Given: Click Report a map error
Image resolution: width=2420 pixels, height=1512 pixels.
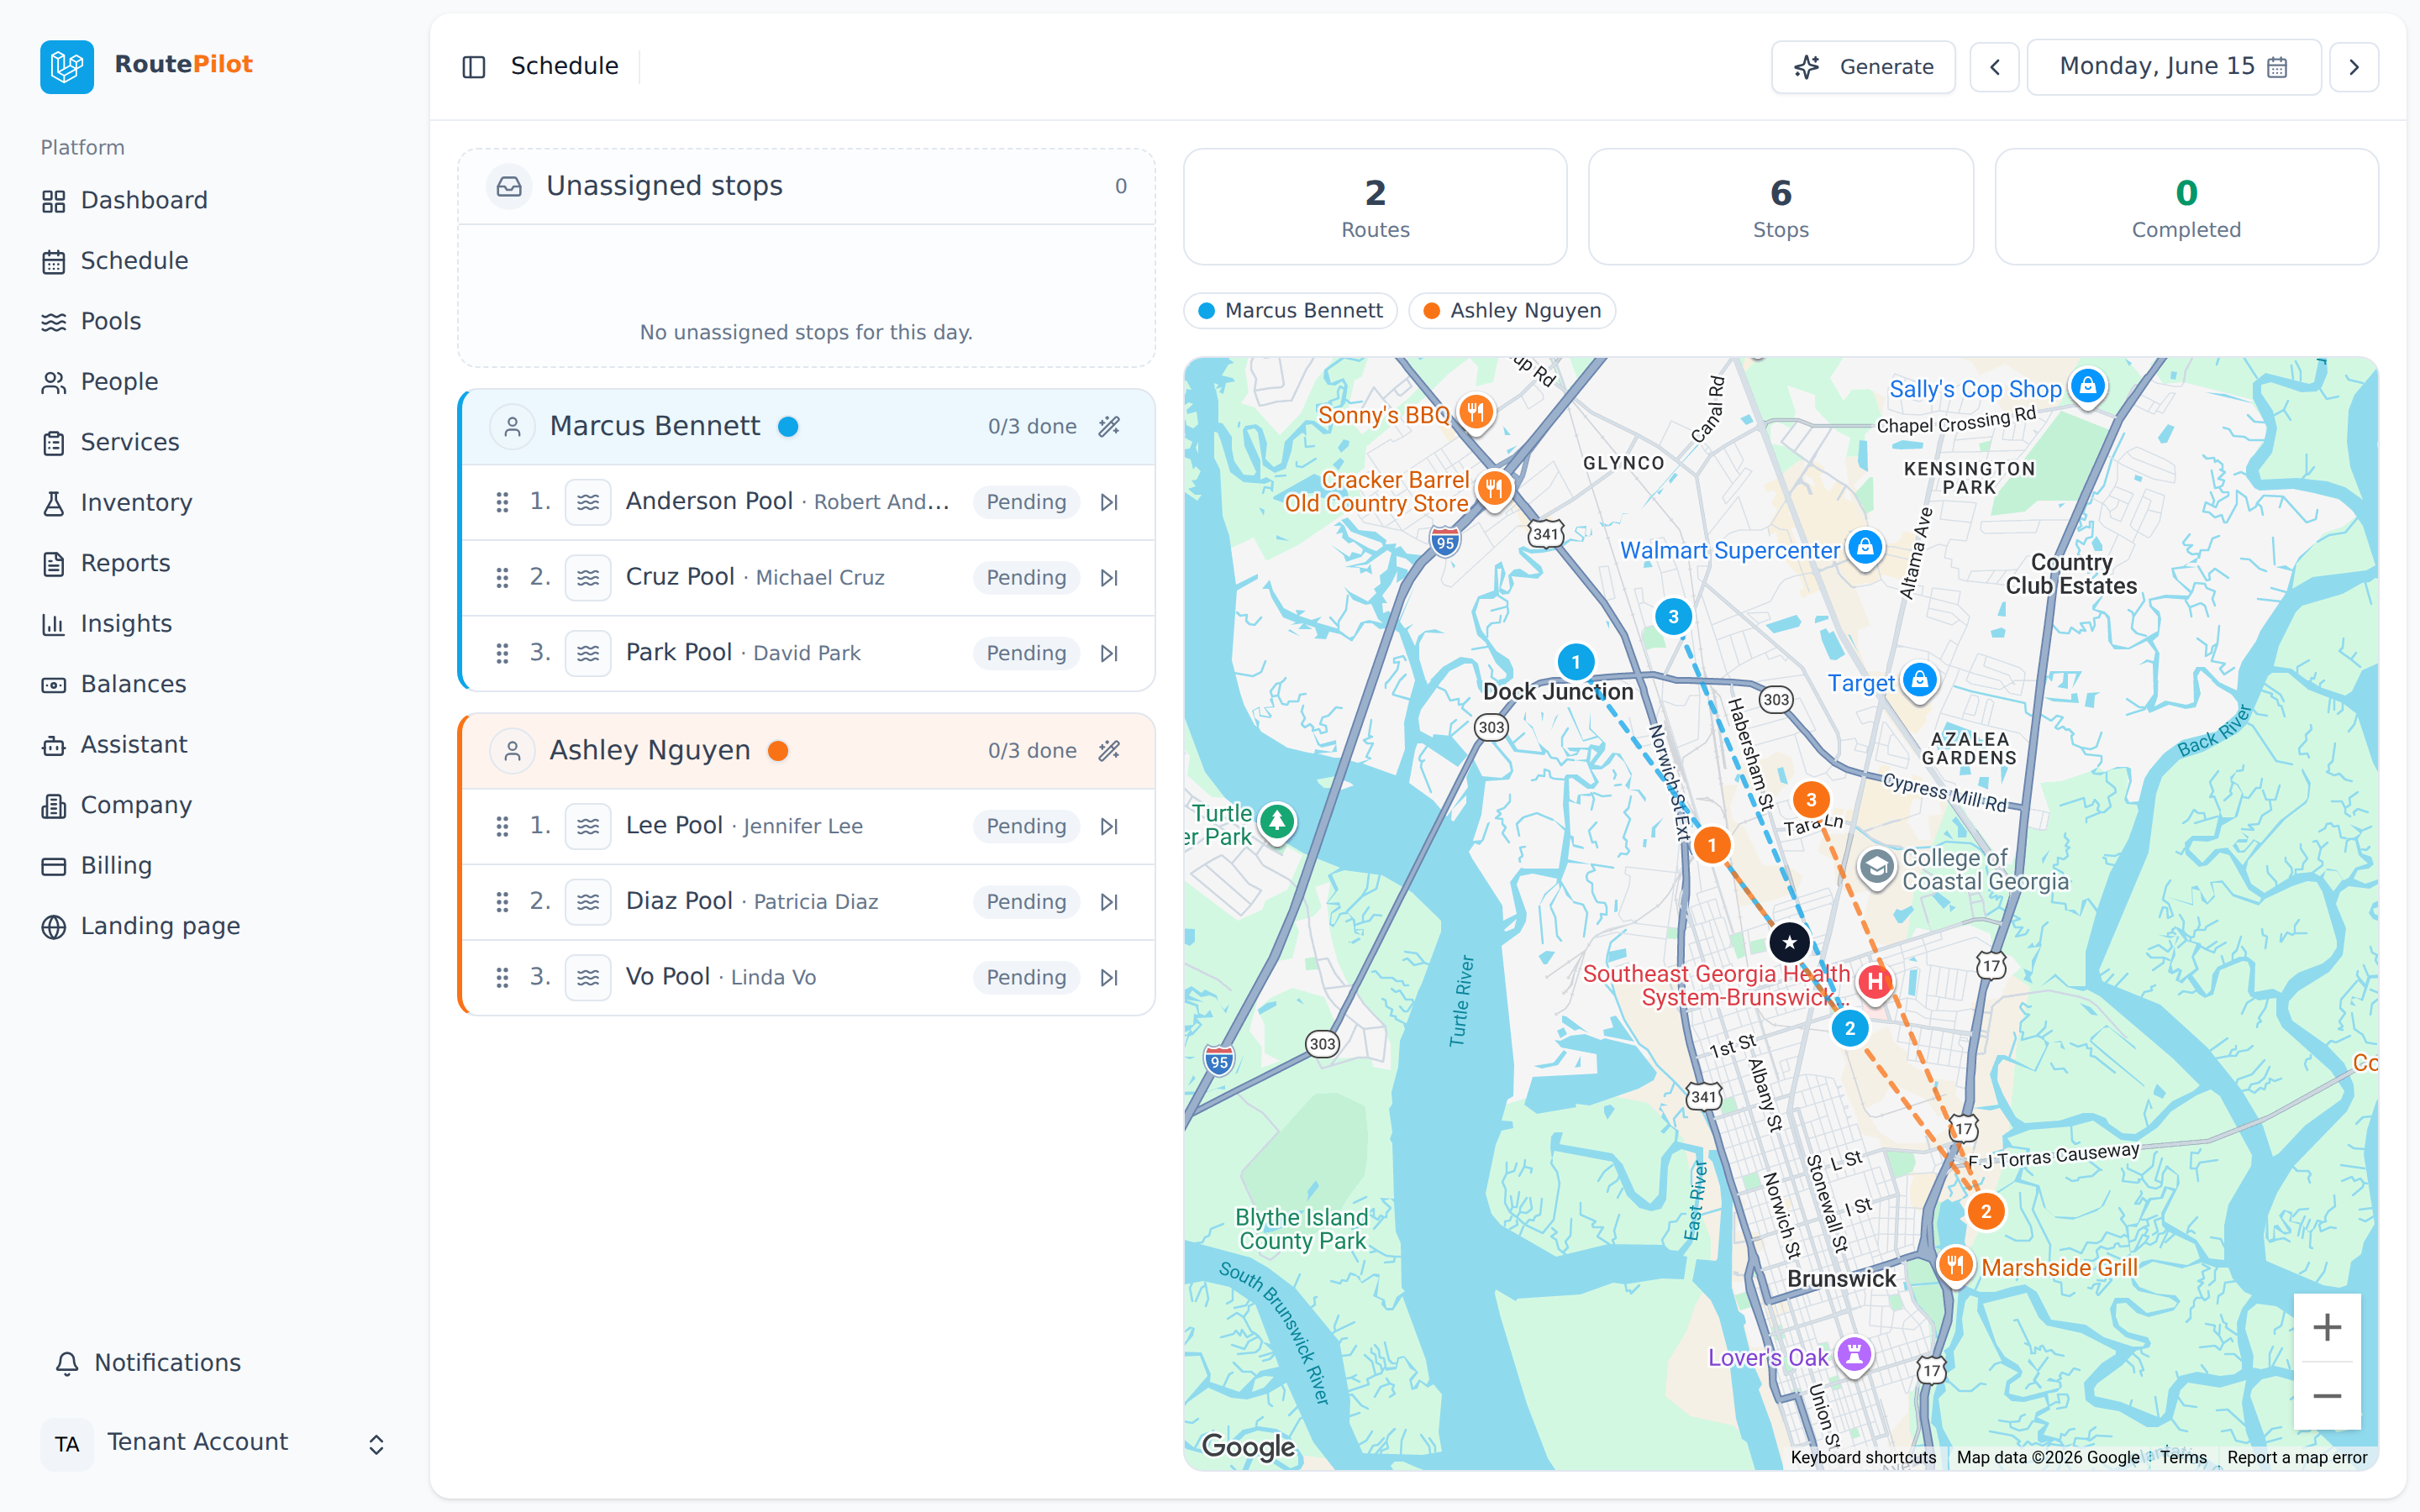Looking at the screenshot, I should coord(2297,1457).
